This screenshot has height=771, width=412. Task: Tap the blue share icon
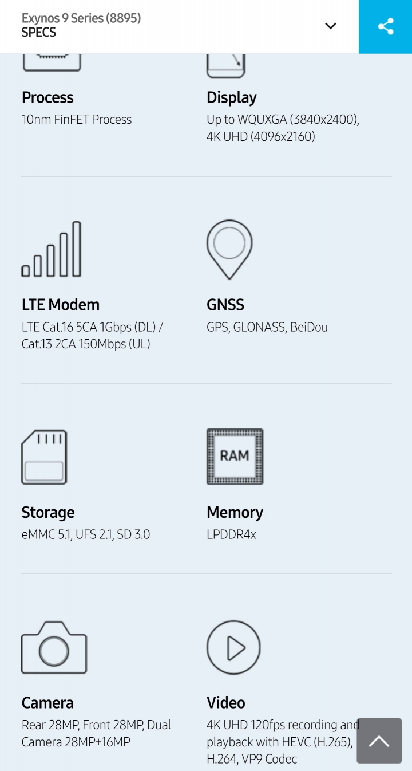386,26
